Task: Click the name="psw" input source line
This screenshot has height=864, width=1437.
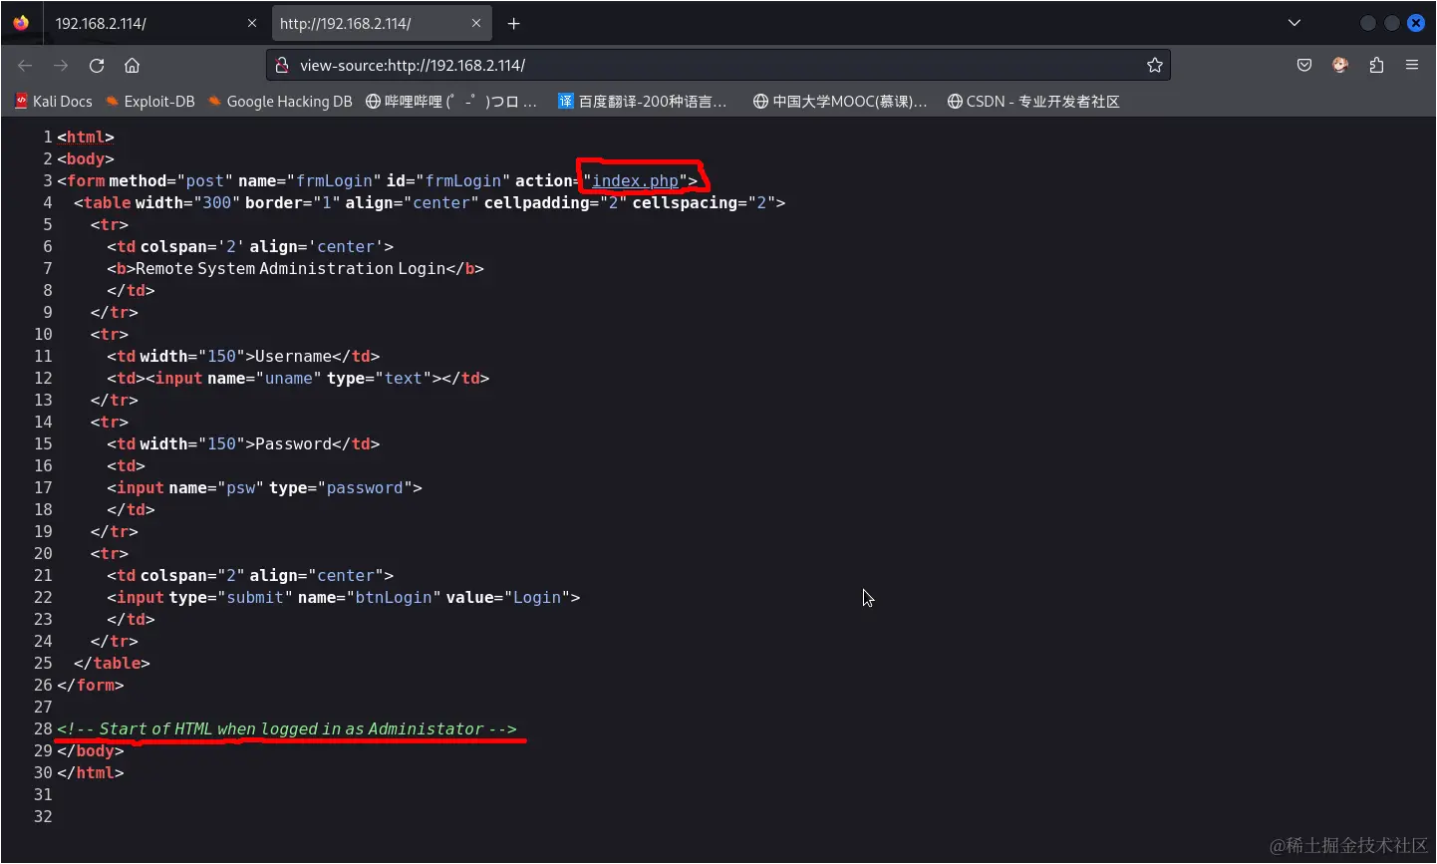Action: 264,487
